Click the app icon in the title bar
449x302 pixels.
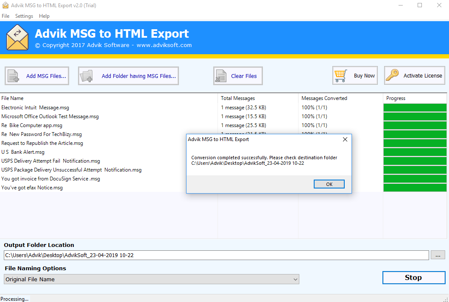click(5, 5)
